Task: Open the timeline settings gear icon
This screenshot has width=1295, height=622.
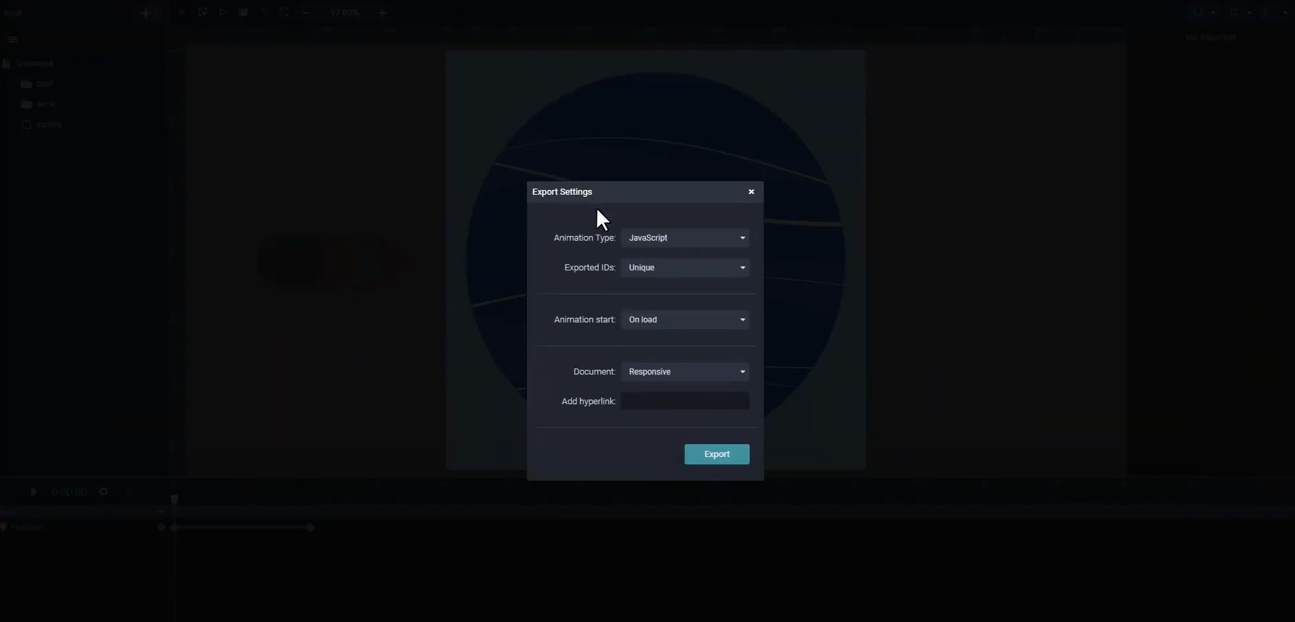Action: pyautogui.click(x=104, y=492)
